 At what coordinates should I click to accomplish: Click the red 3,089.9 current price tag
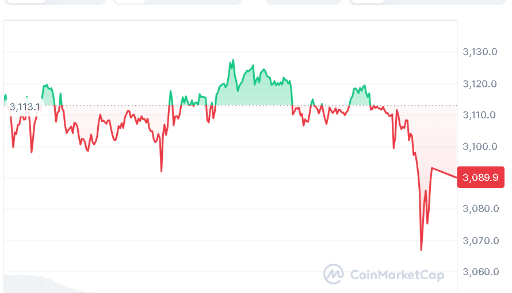point(480,178)
